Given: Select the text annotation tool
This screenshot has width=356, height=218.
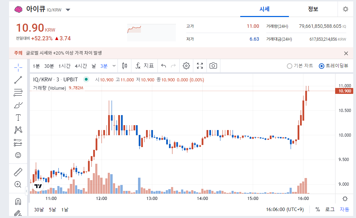Looking at the screenshot, I should coord(18,118).
